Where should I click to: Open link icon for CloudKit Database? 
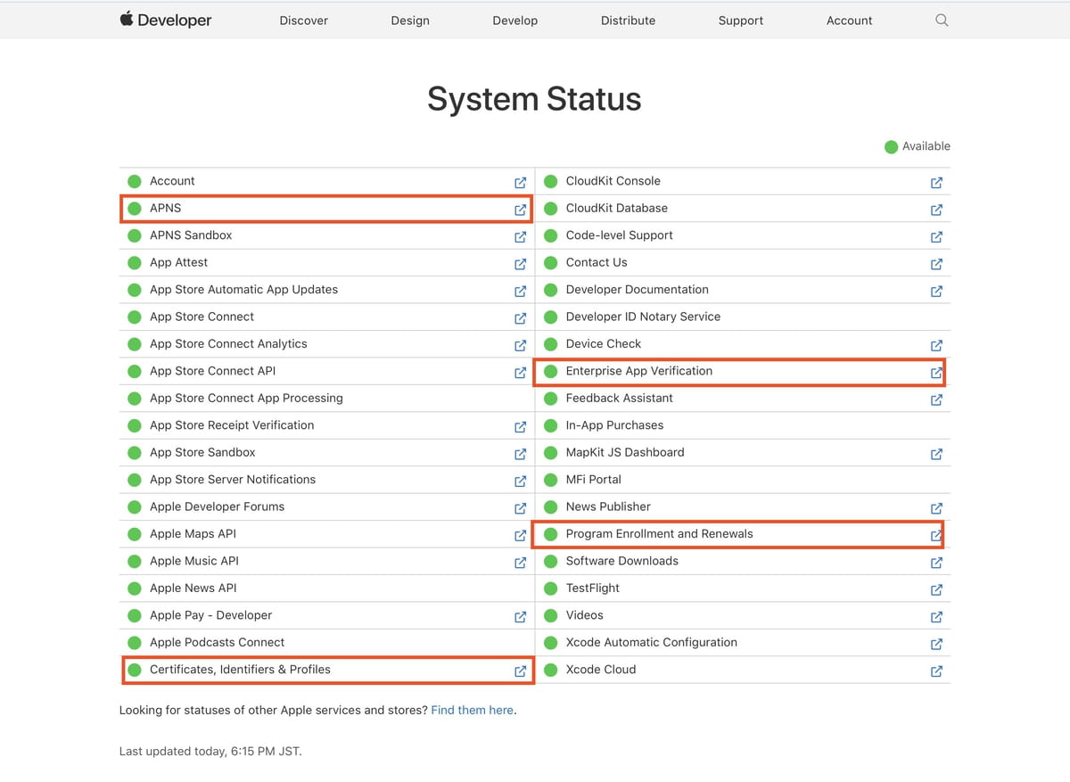point(936,210)
